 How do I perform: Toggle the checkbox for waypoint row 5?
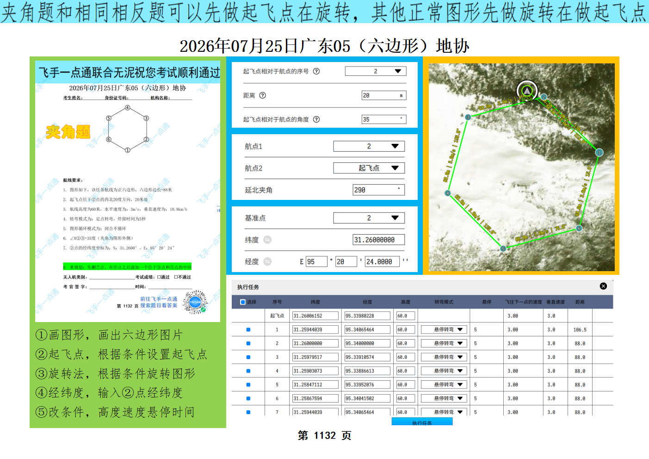click(248, 385)
